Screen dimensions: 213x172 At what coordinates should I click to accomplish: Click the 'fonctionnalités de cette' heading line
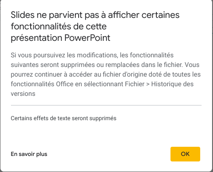tap(59, 27)
